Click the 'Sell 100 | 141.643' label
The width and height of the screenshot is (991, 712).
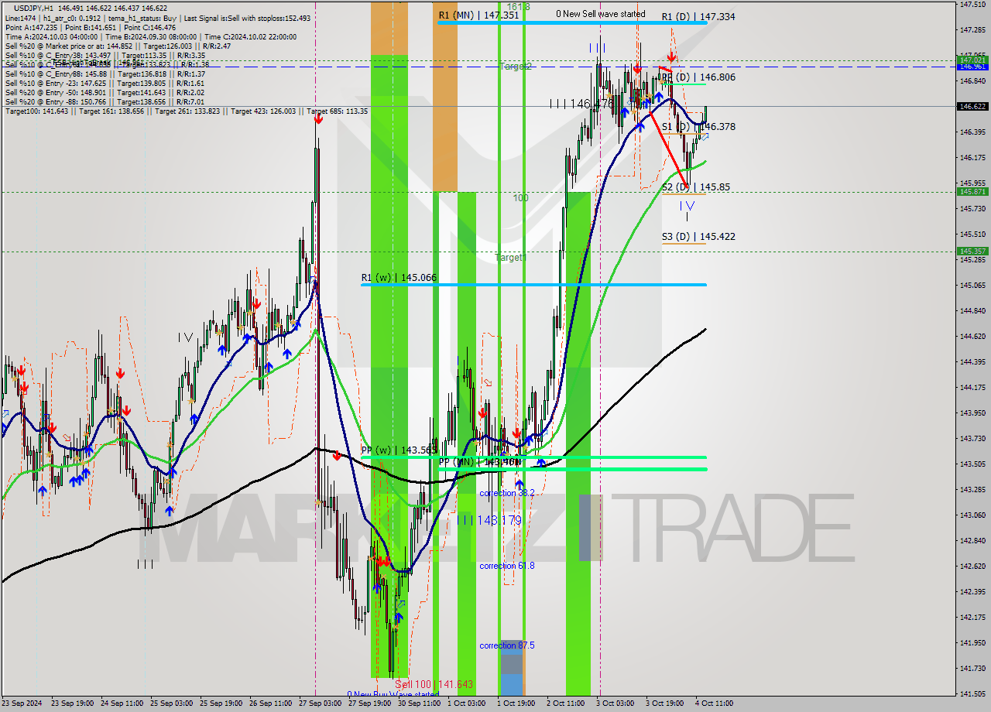434,685
